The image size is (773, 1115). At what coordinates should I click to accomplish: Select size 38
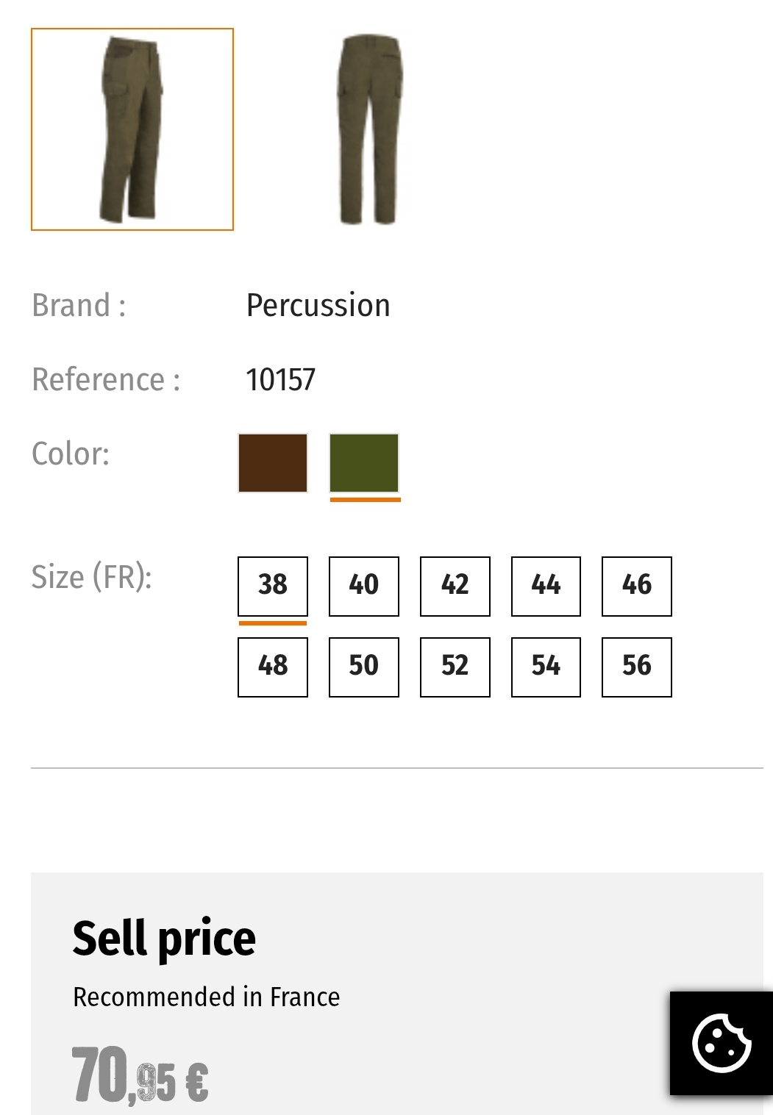[273, 586]
